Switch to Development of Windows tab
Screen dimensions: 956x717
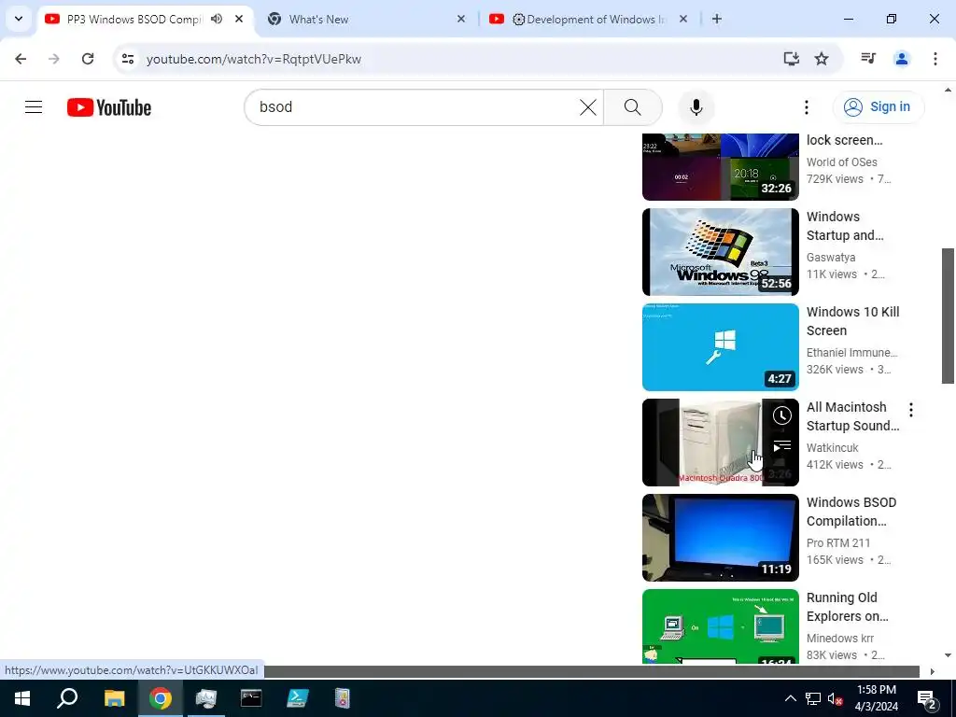[x=588, y=19]
